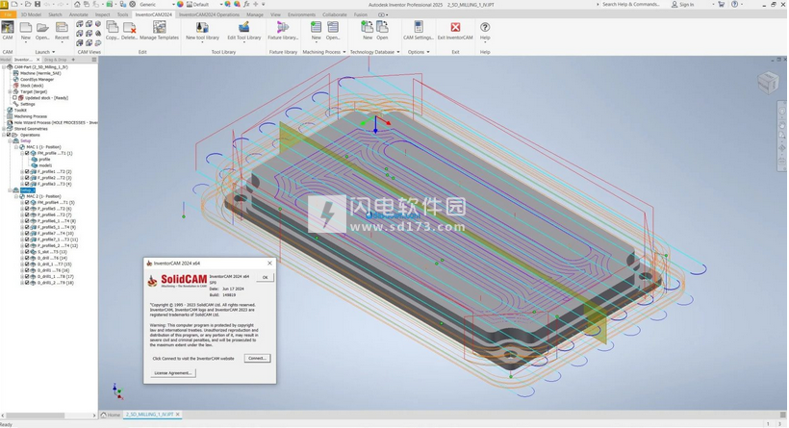Toggle the Operations checkbox in the CAM tree
The image size is (789, 428).
(x=9, y=135)
